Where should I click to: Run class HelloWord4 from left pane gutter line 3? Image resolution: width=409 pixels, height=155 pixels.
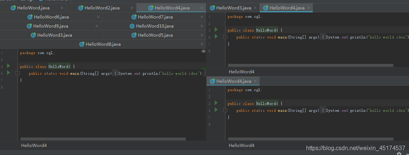[x=8, y=66]
